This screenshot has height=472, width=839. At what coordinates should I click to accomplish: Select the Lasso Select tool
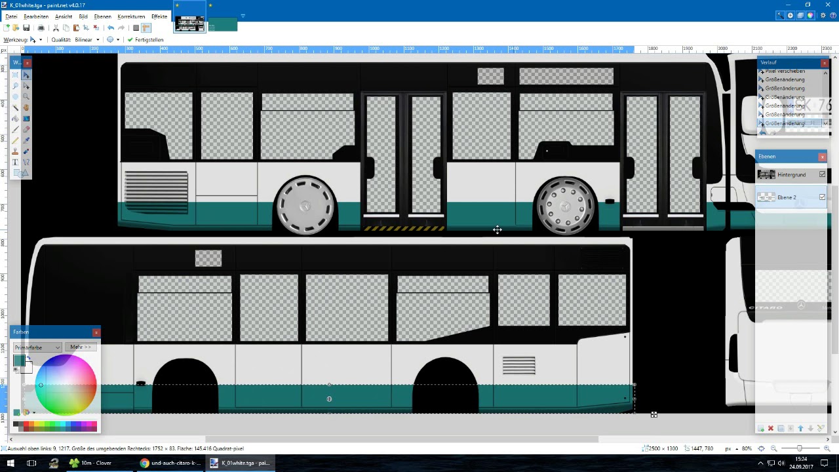pyautogui.click(x=16, y=86)
